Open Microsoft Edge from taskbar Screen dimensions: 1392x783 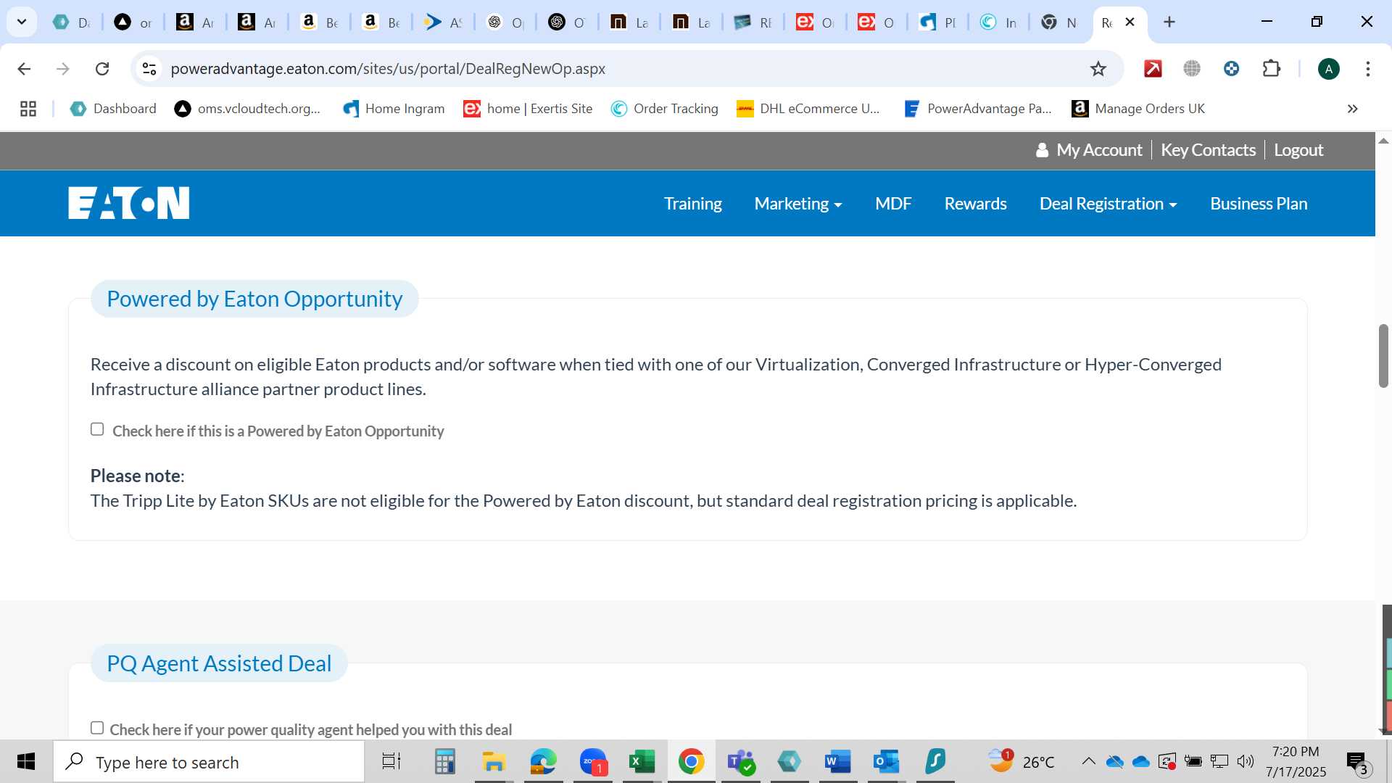tap(543, 762)
